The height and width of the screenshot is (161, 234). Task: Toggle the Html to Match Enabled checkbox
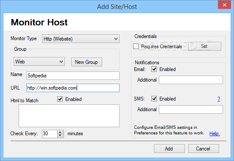pyautogui.click(x=60, y=99)
